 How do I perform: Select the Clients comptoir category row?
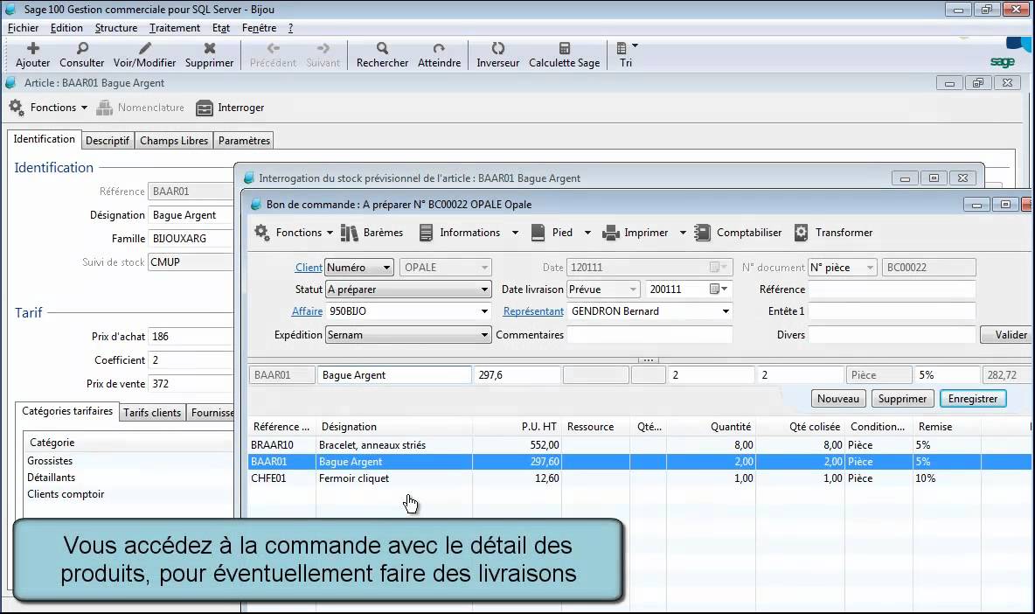[129, 494]
